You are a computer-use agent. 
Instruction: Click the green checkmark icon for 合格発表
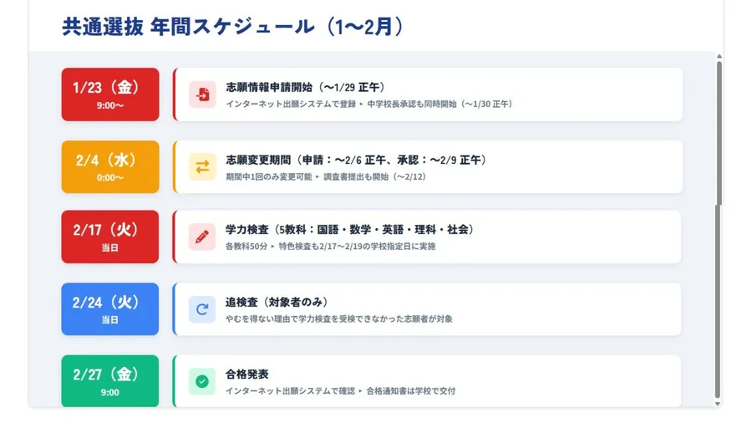click(x=202, y=381)
